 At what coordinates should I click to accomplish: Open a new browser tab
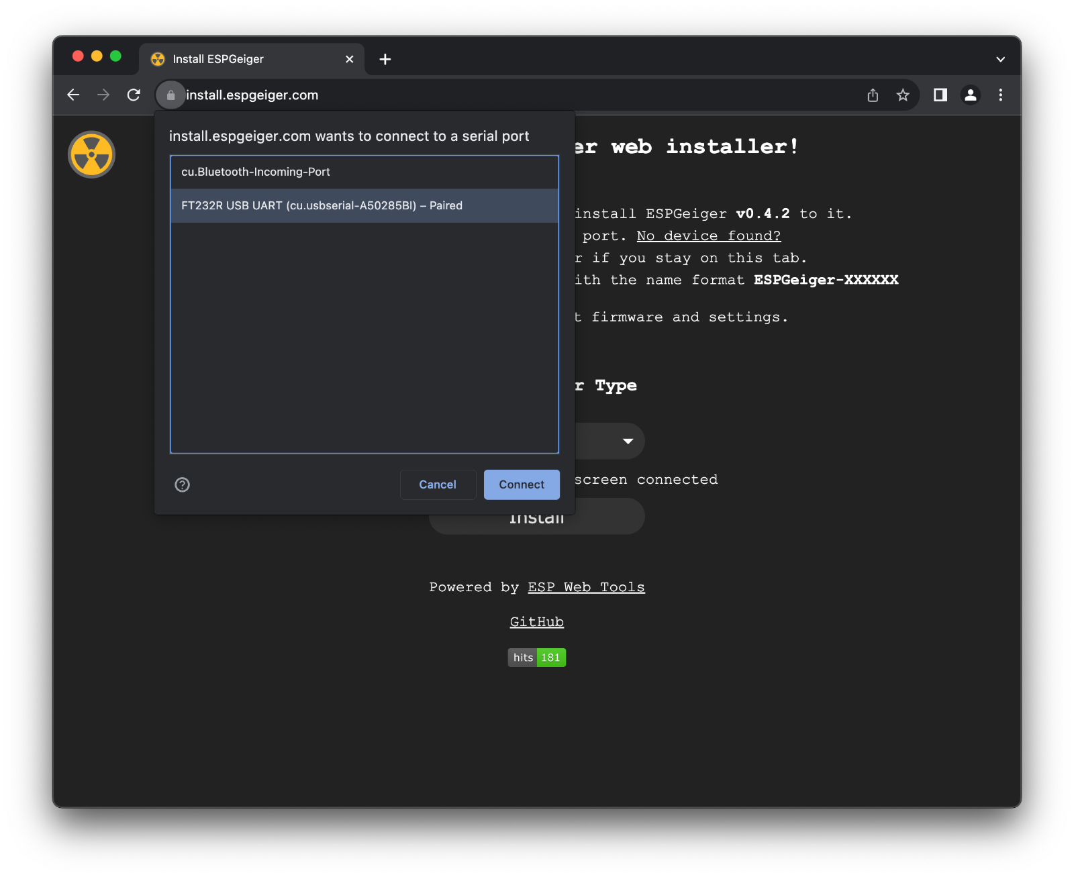pyautogui.click(x=385, y=59)
